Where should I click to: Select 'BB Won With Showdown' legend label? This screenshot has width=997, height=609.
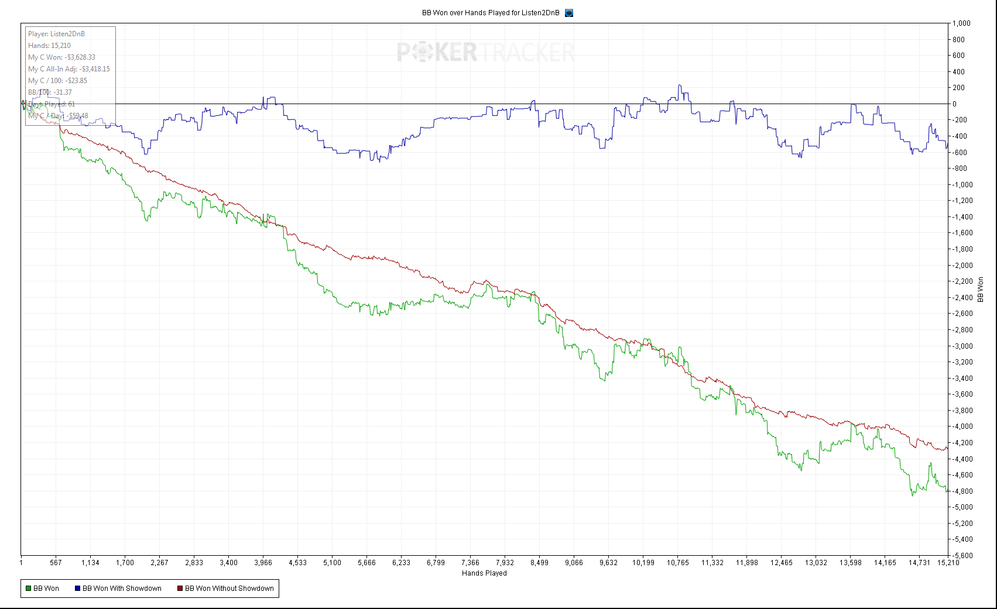point(122,589)
